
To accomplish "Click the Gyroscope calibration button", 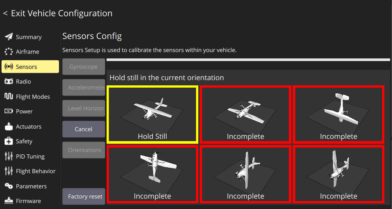I will point(84,67).
